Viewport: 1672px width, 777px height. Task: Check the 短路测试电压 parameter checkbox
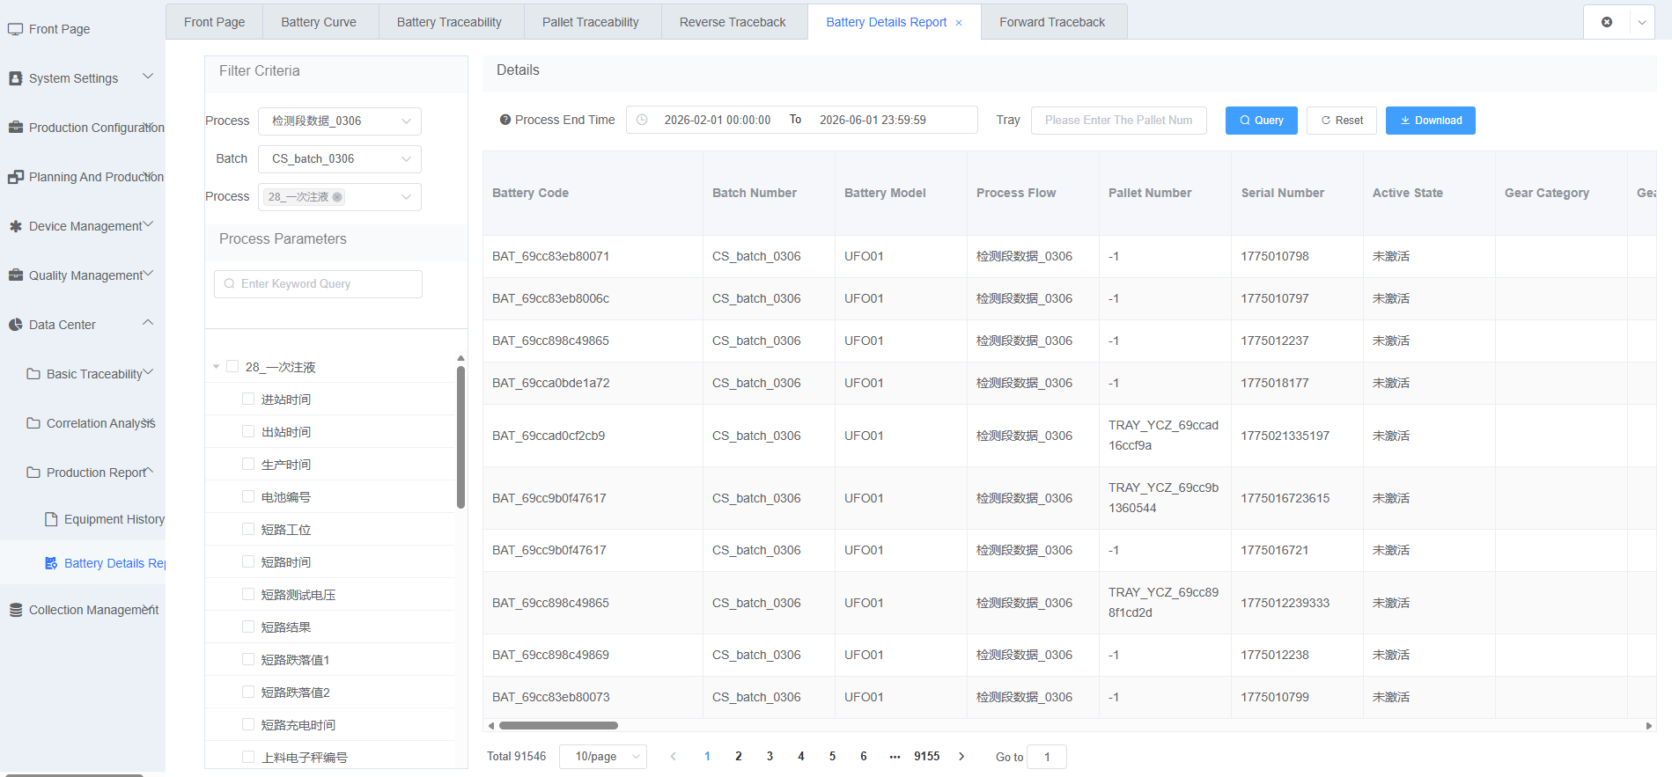248,594
